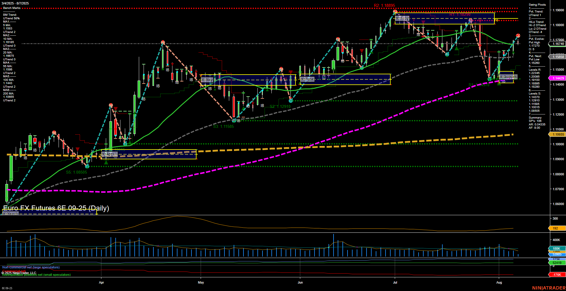
Task: Select the 'Bench Marks' heading
Action: pos(12,8)
